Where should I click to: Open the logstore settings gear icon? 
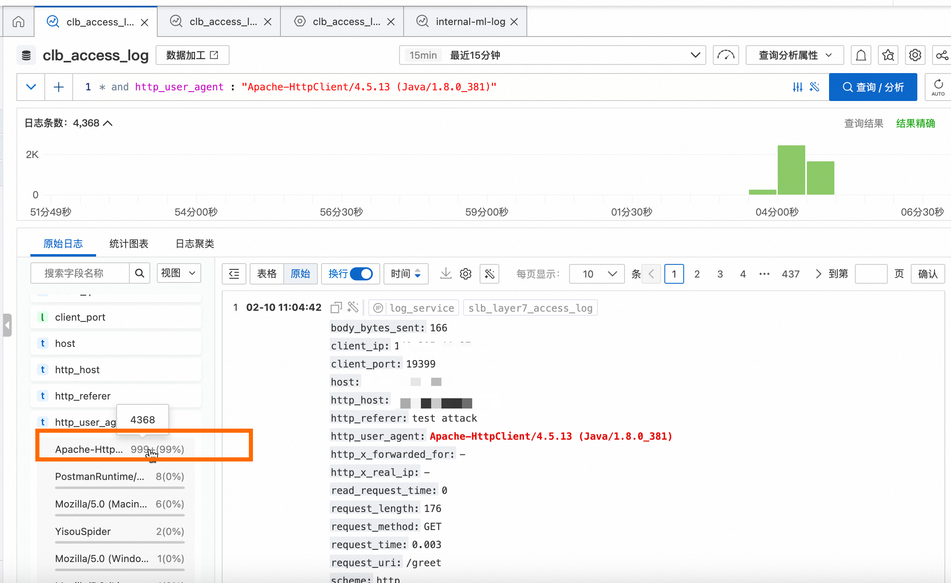click(x=915, y=55)
